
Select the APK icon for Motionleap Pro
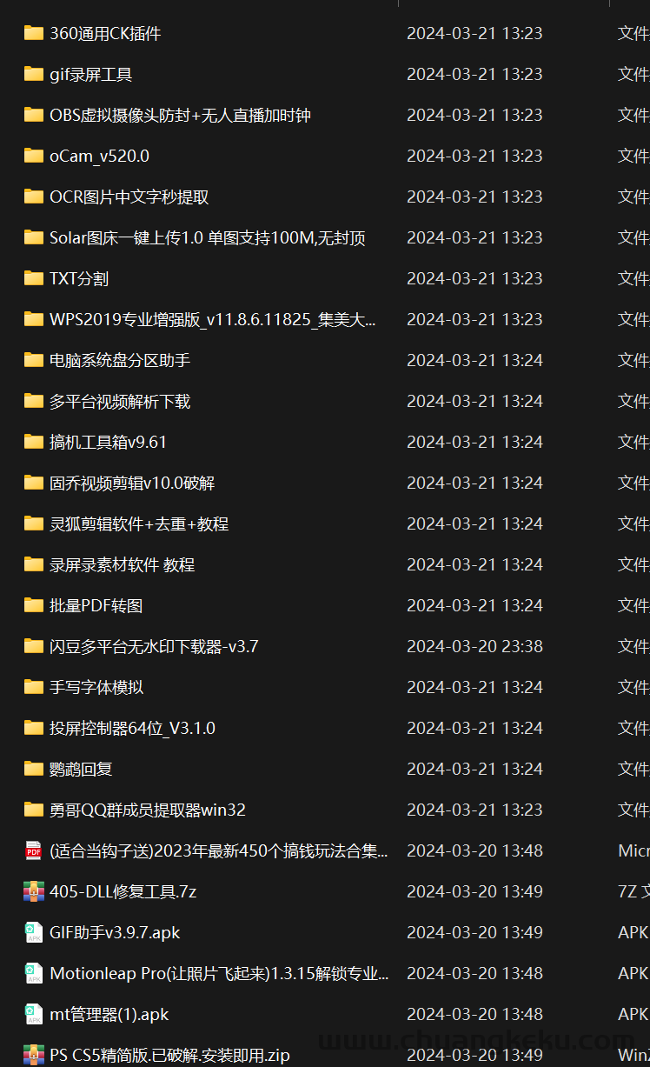click(x=34, y=973)
